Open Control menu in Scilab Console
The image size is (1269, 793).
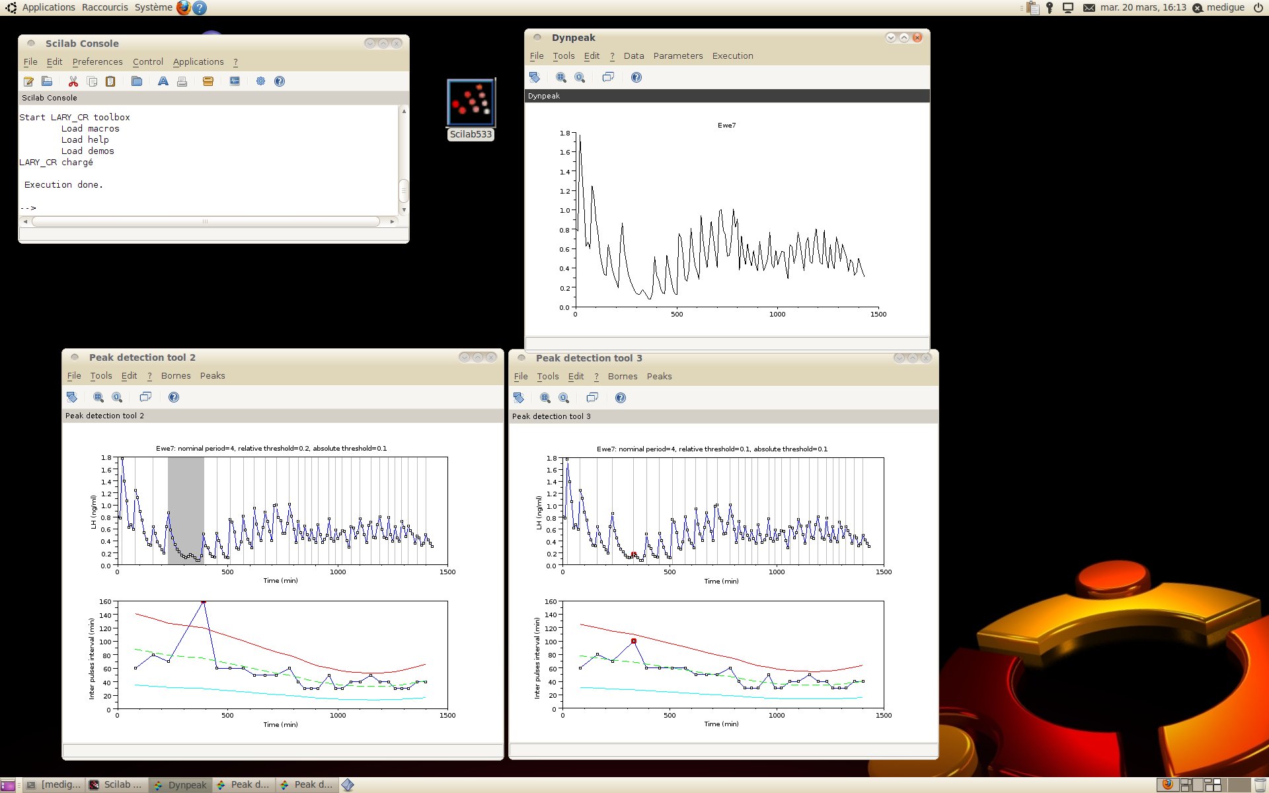click(148, 62)
